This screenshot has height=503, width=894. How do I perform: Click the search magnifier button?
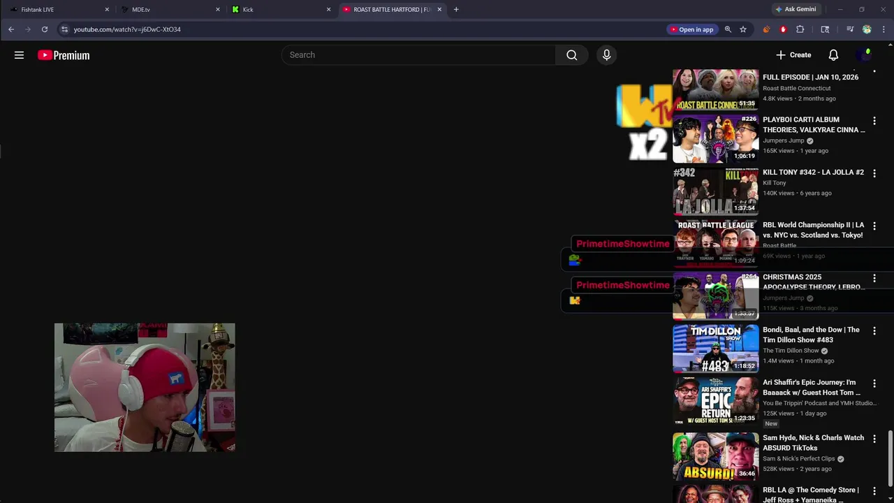coord(572,55)
